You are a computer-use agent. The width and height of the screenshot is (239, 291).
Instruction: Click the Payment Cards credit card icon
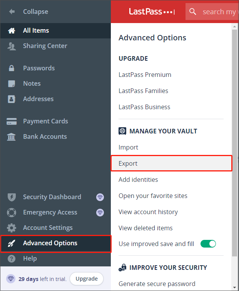pyautogui.click(x=12, y=121)
